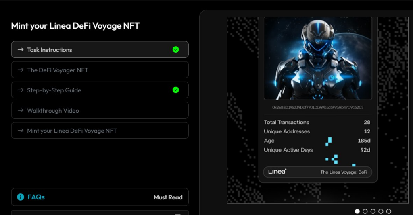The height and width of the screenshot is (215, 413).
Task: Click the Linea logo on the NFT card
Action: pos(277,172)
